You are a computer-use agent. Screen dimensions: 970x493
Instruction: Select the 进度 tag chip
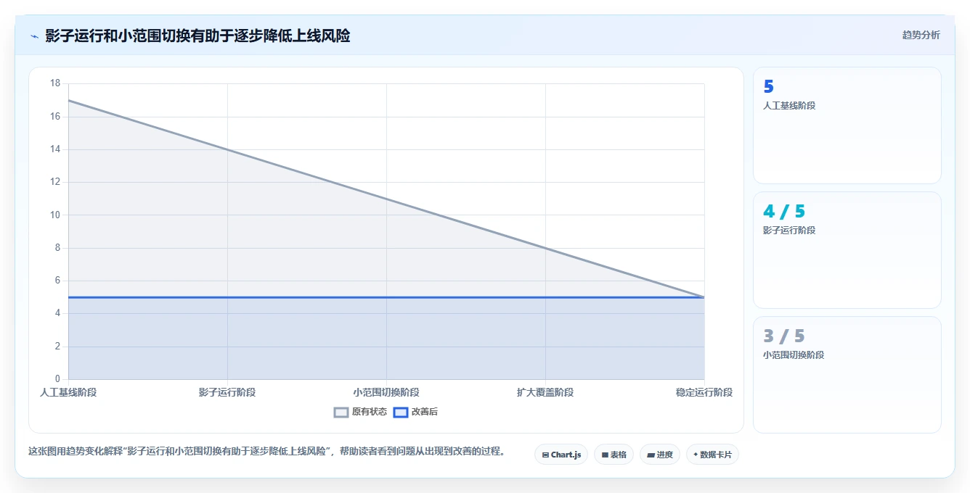tap(659, 455)
